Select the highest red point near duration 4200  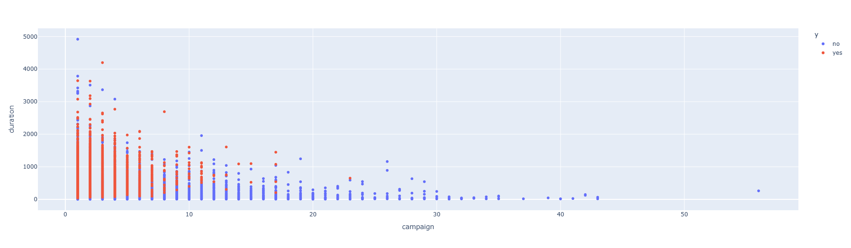tap(102, 63)
